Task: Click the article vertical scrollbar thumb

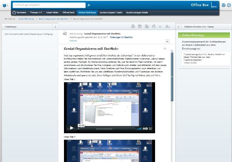Action: click(x=172, y=77)
